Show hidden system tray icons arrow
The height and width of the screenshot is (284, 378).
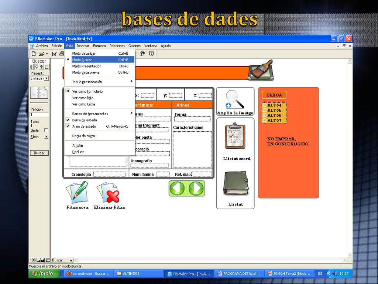click(x=328, y=274)
